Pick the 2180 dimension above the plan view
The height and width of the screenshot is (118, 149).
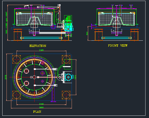(x=41, y=50)
